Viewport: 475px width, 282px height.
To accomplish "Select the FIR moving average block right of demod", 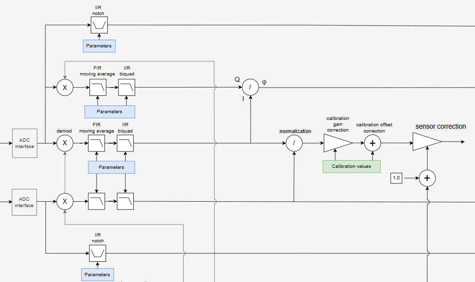I will click(x=97, y=143).
